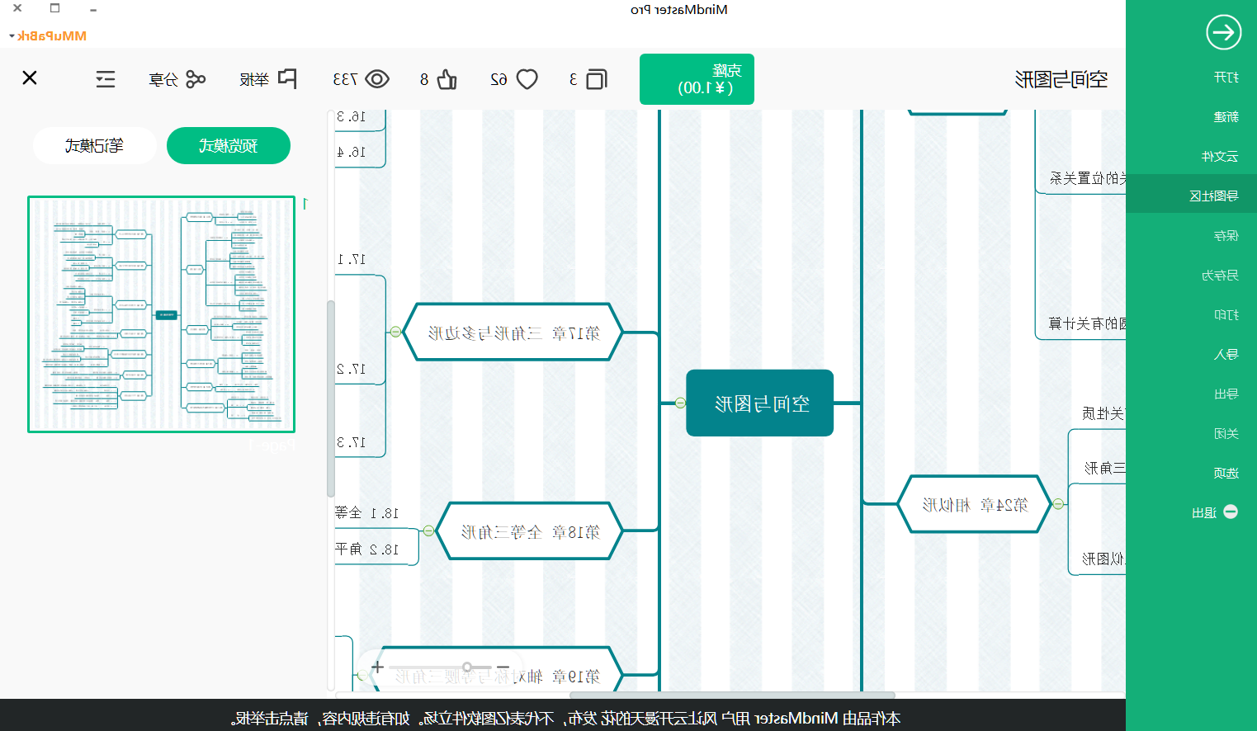This screenshot has height=731, width=1257.
Task: Collapse Chapter 17 三角形与多边形 subtopics
Action: point(395,332)
